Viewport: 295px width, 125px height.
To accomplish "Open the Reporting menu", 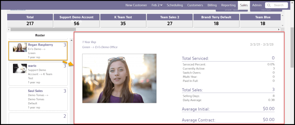I will [228, 5].
